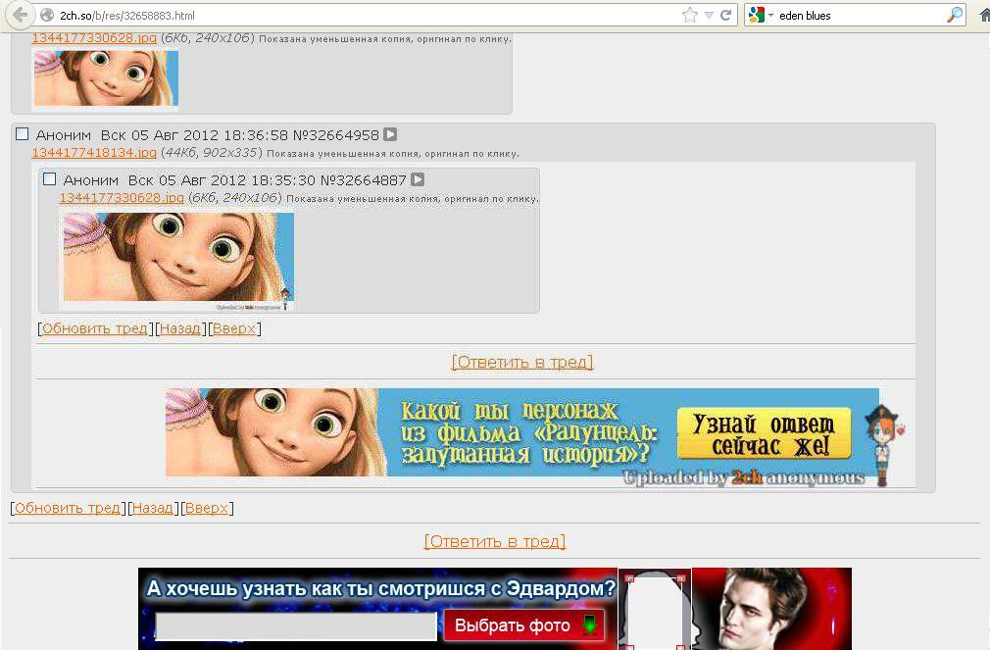Click post number №32664958

336,134
